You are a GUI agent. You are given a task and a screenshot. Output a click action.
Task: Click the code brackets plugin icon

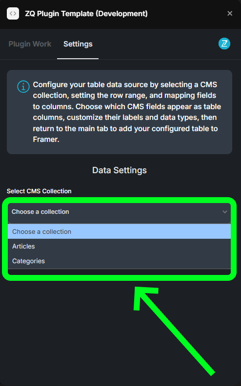(13, 13)
